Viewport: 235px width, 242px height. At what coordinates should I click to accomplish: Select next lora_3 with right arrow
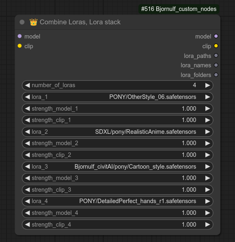click(208, 167)
